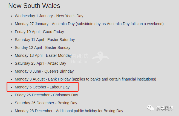Select the Additional public holiday for Boxing Day line
The image size is (179, 116).
pyautogui.click(x=69, y=111)
